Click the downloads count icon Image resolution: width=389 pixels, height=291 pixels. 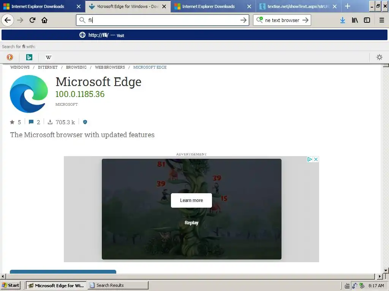(50, 122)
